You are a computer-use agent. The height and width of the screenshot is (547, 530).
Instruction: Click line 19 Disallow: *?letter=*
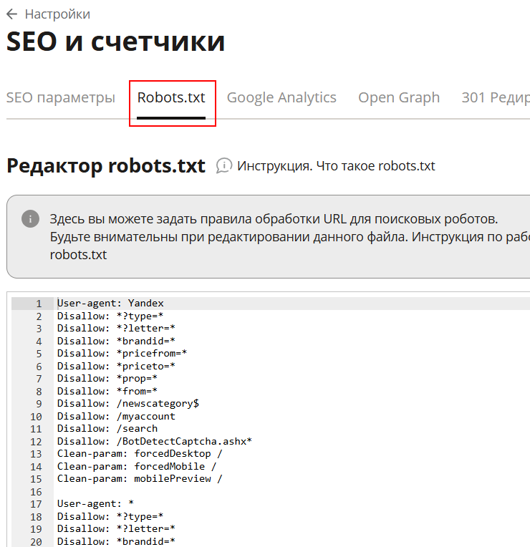coord(116,529)
